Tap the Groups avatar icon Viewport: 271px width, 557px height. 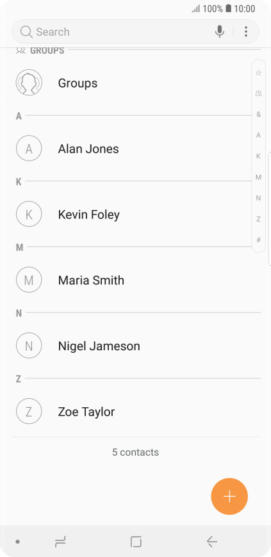click(x=29, y=83)
